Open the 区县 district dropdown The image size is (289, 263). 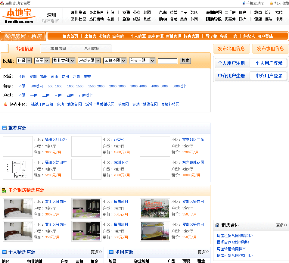[x=24, y=61]
